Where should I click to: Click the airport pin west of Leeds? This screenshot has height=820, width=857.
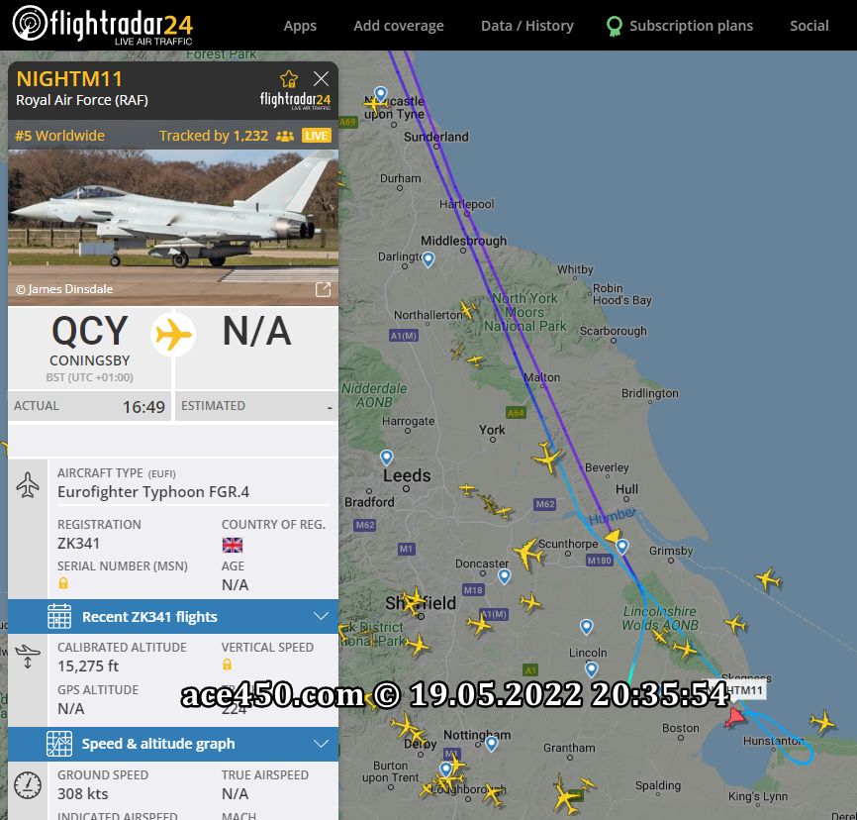386,457
